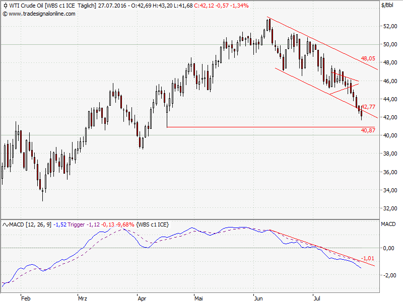The width and height of the screenshot is (403, 302).
Task: Select the WTI Crude Oil chart title
Action: pos(26,6)
